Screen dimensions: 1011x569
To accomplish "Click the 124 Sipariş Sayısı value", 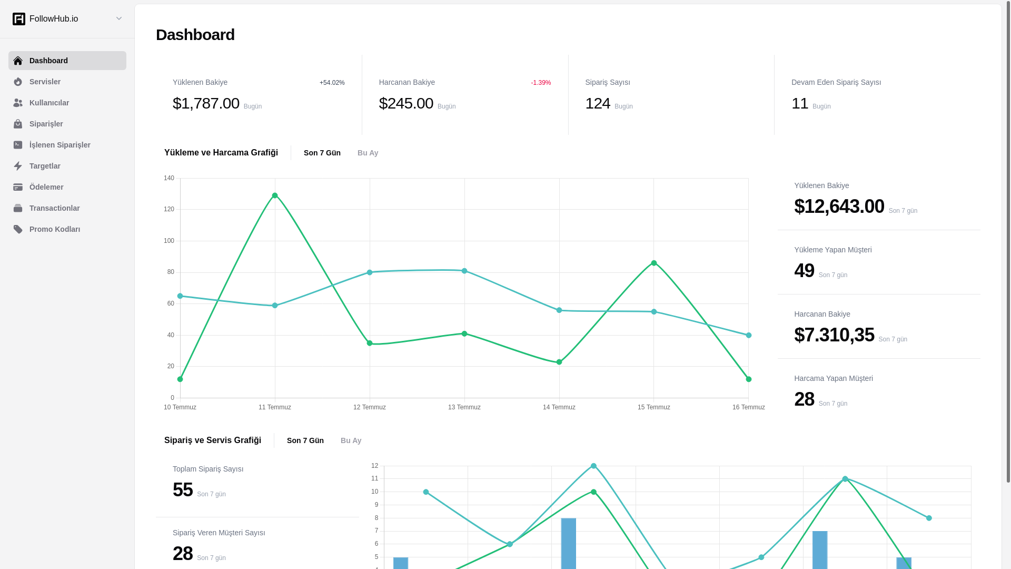I will [x=598, y=103].
